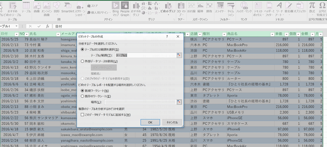This screenshot has width=327, height=147.
Task: Open the スクリーンショット tool
Action: [80, 9]
